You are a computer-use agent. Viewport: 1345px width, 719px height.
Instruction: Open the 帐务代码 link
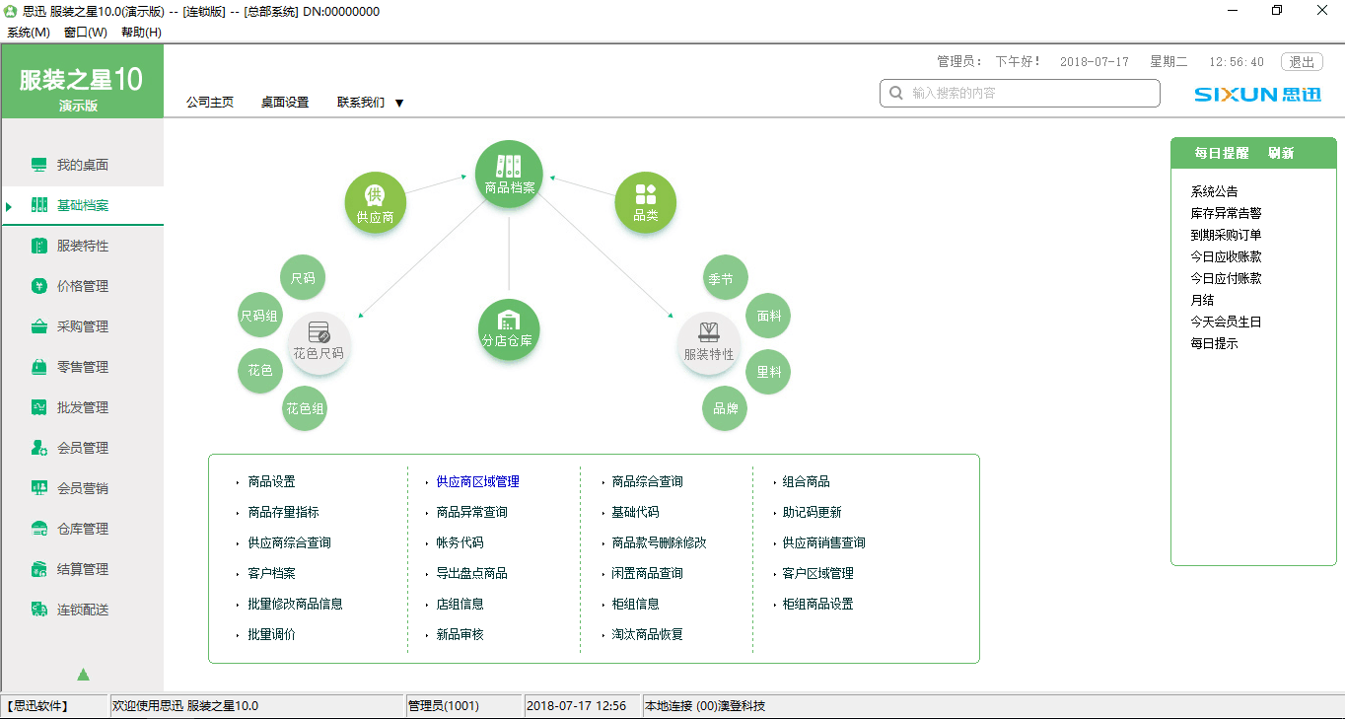(460, 542)
